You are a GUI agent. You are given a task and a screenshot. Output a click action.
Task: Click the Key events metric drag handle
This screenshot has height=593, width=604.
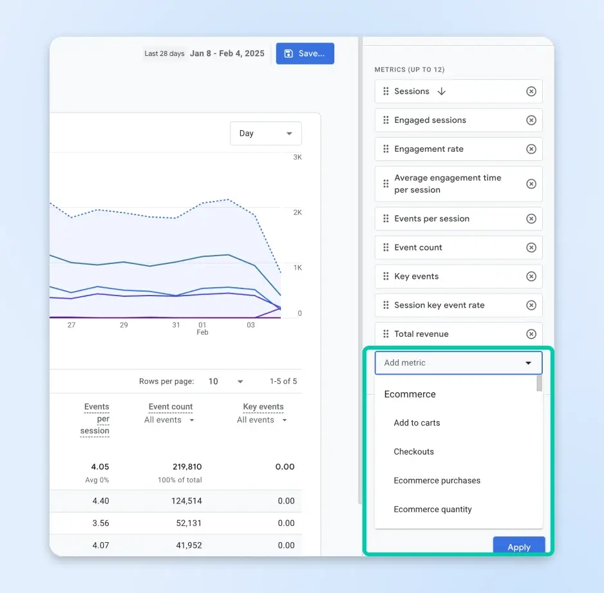point(386,277)
